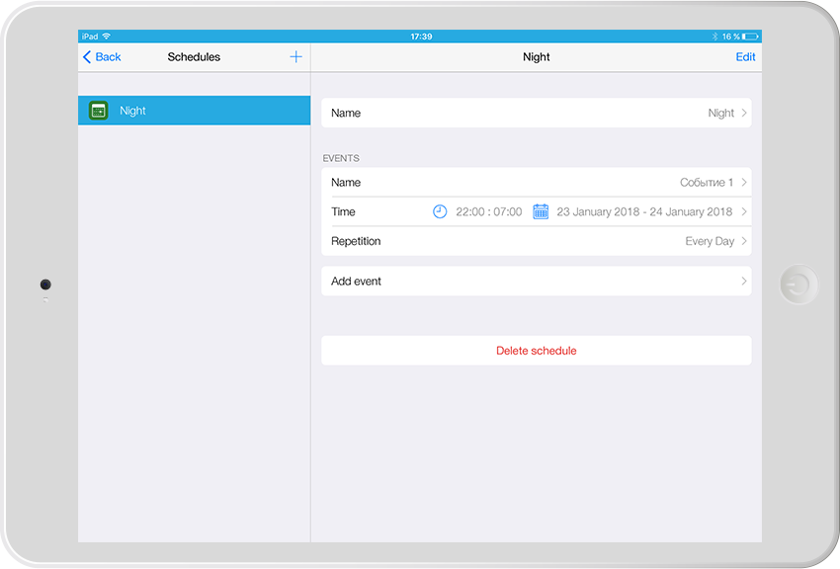Tap the plus icon to add schedule

(295, 57)
